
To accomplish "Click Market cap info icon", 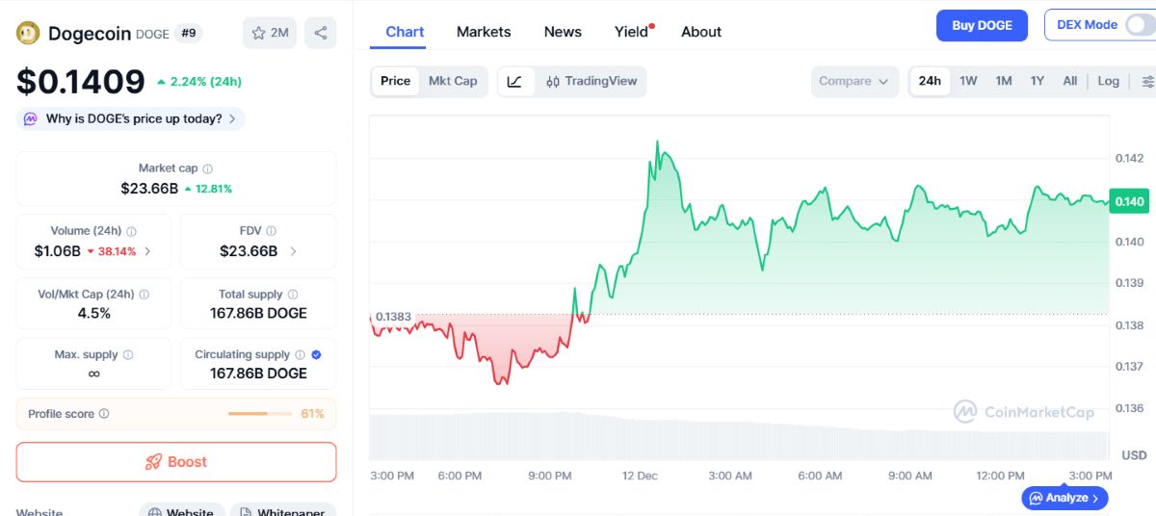I will (207, 168).
